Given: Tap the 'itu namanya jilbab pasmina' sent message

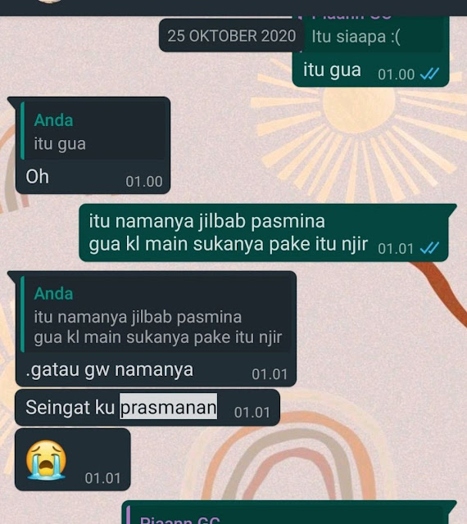Looking at the screenshot, I should pyautogui.click(x=264, y=233).
